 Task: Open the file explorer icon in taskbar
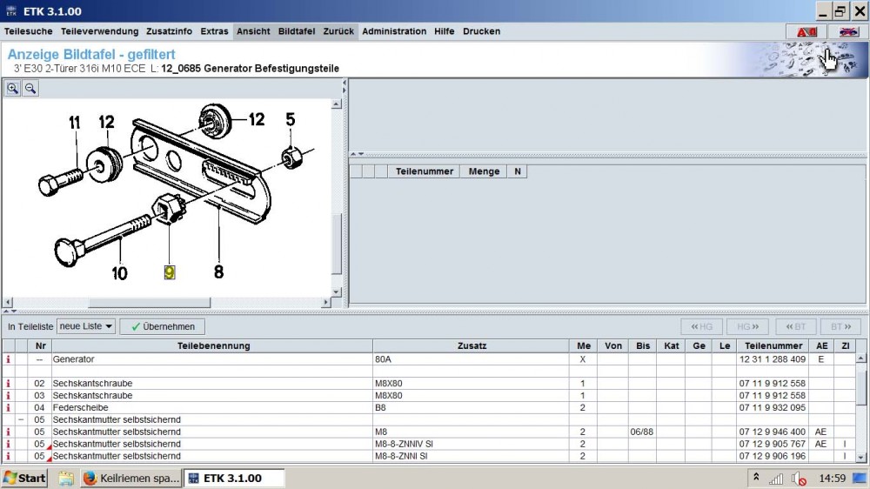(x=65, y=478)
